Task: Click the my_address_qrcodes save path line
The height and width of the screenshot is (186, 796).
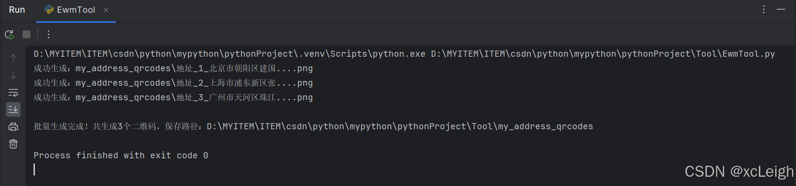Action: 313,127
